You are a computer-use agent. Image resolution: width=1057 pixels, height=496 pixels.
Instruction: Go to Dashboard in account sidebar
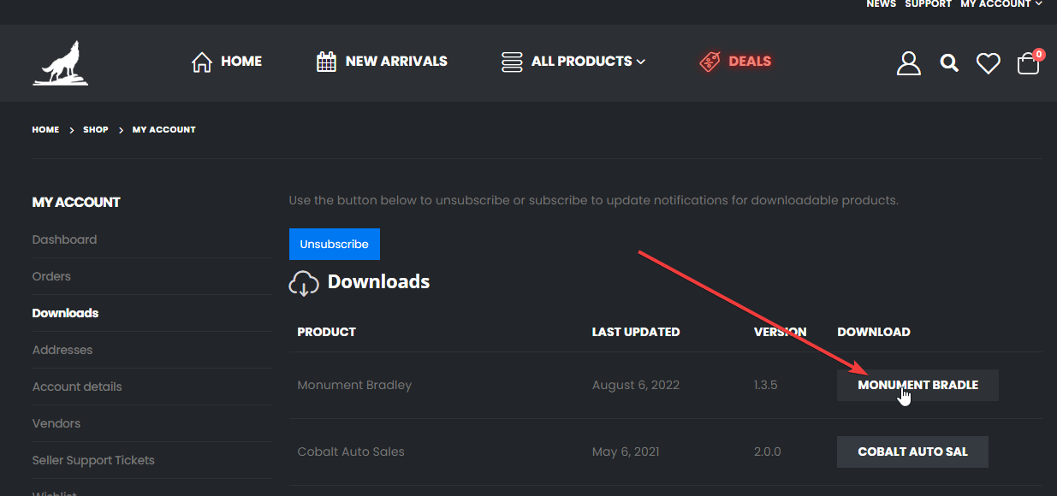[64, 239]
